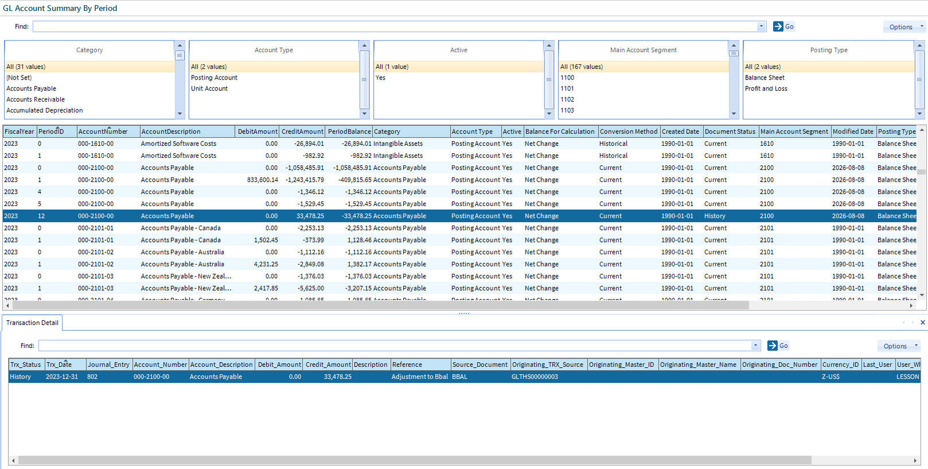Select All (31 values) in Category filter
Image resolution: width=928 pixels, height=469 pixels.
tap(89, 67)
